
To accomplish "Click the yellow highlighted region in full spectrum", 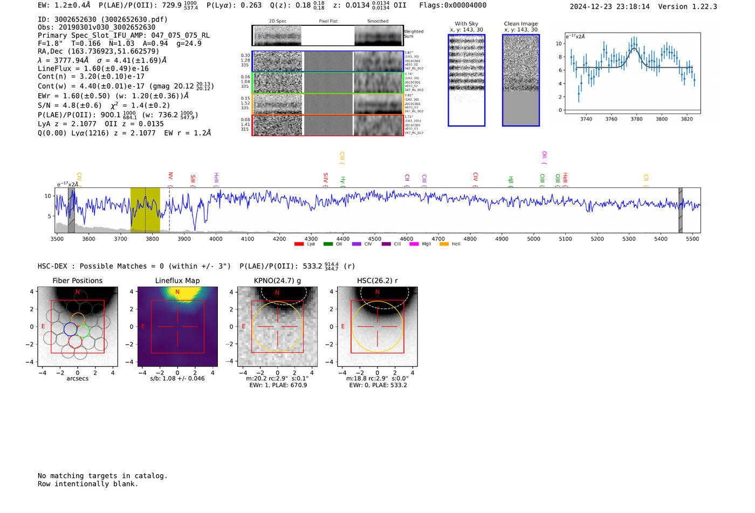I will [x=145, y=210].
